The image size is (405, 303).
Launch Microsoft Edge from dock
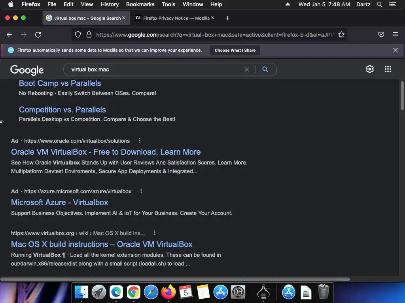coord(116,292)
